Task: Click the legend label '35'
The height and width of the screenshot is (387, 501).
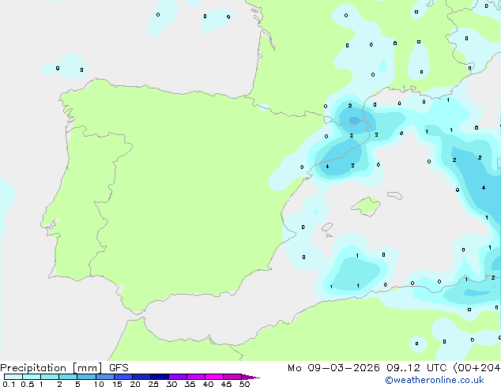Action: pos(190,384)
